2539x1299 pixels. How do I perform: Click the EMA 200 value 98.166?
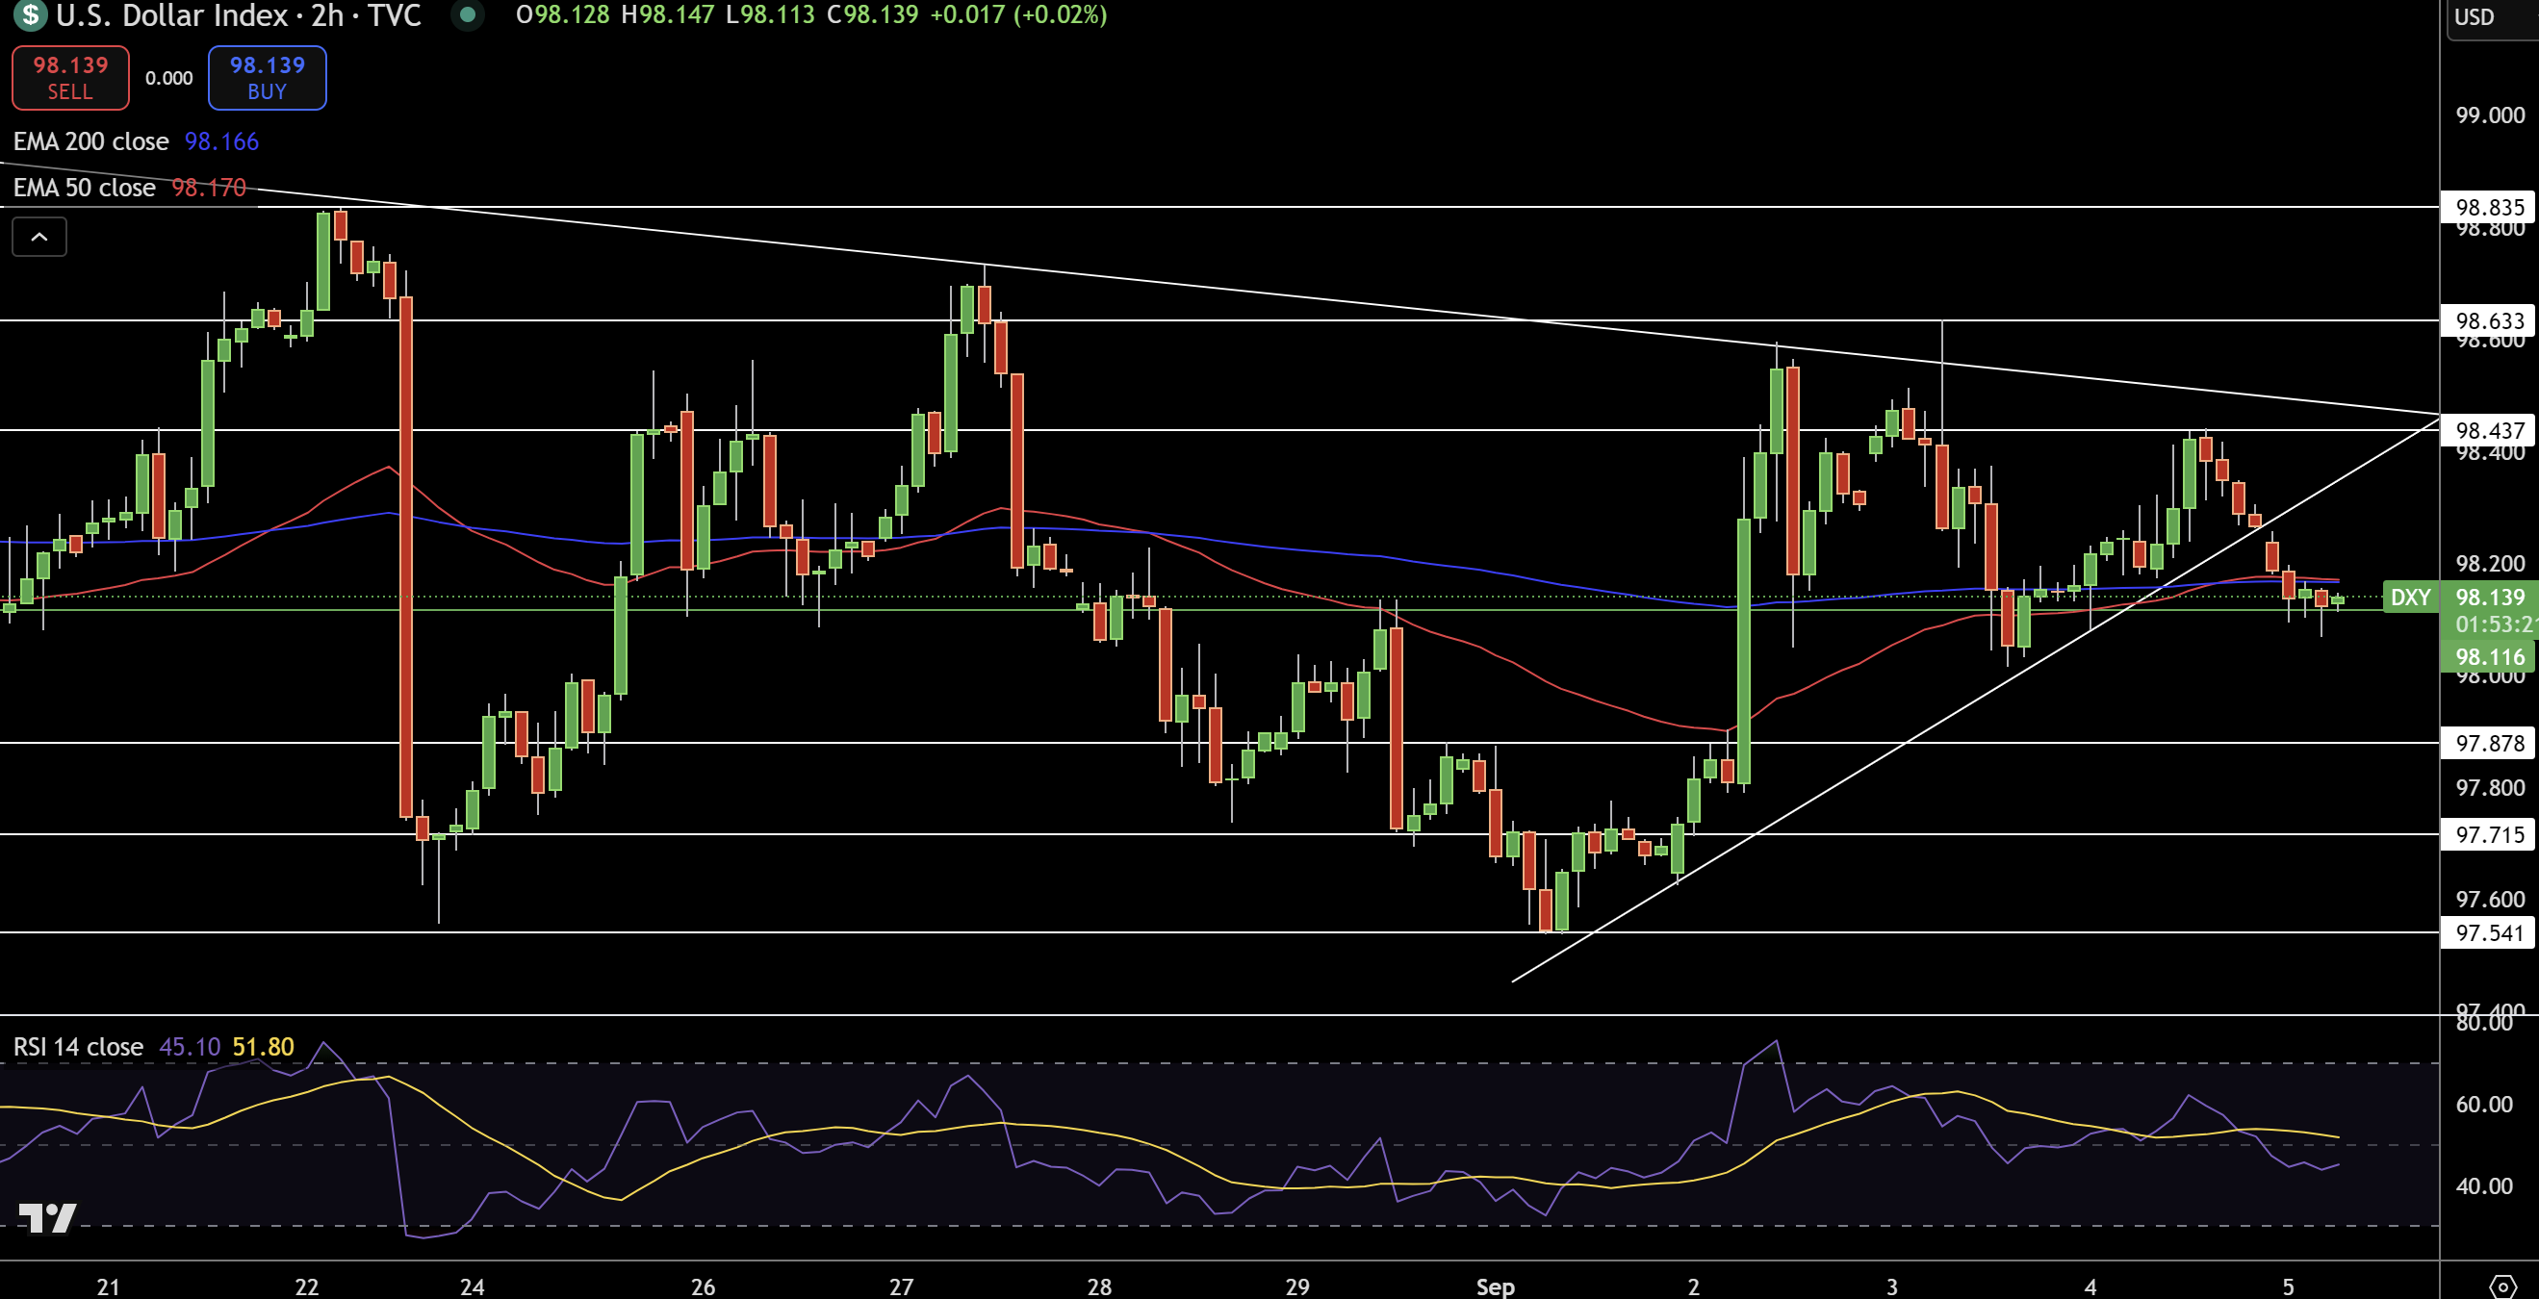221,140
